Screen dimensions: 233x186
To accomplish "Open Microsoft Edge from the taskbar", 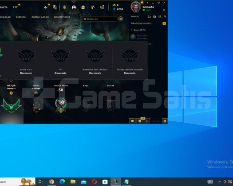I will [62, 182].
